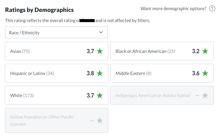Click the question mark help icon
The width and height of the screenshot is (218, 138).
click(x=212, y=8)
